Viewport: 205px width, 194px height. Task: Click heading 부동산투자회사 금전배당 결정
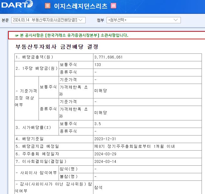(x=57, y=47)
